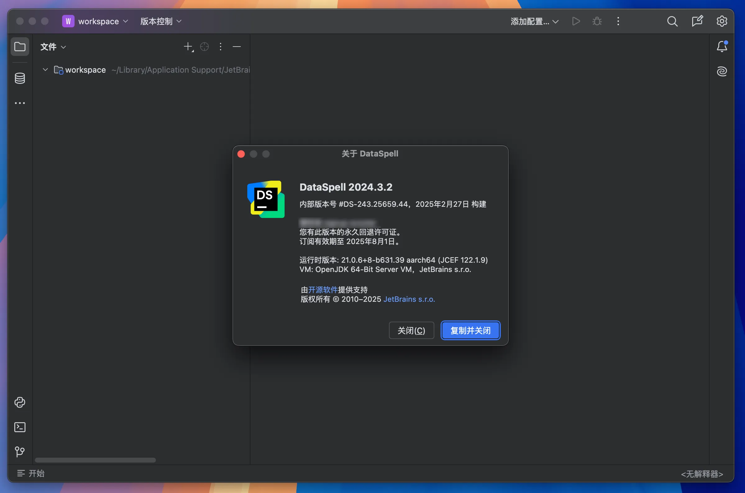
Task: Collapse the workspace tree node chevron
Action: click(45, 70)
